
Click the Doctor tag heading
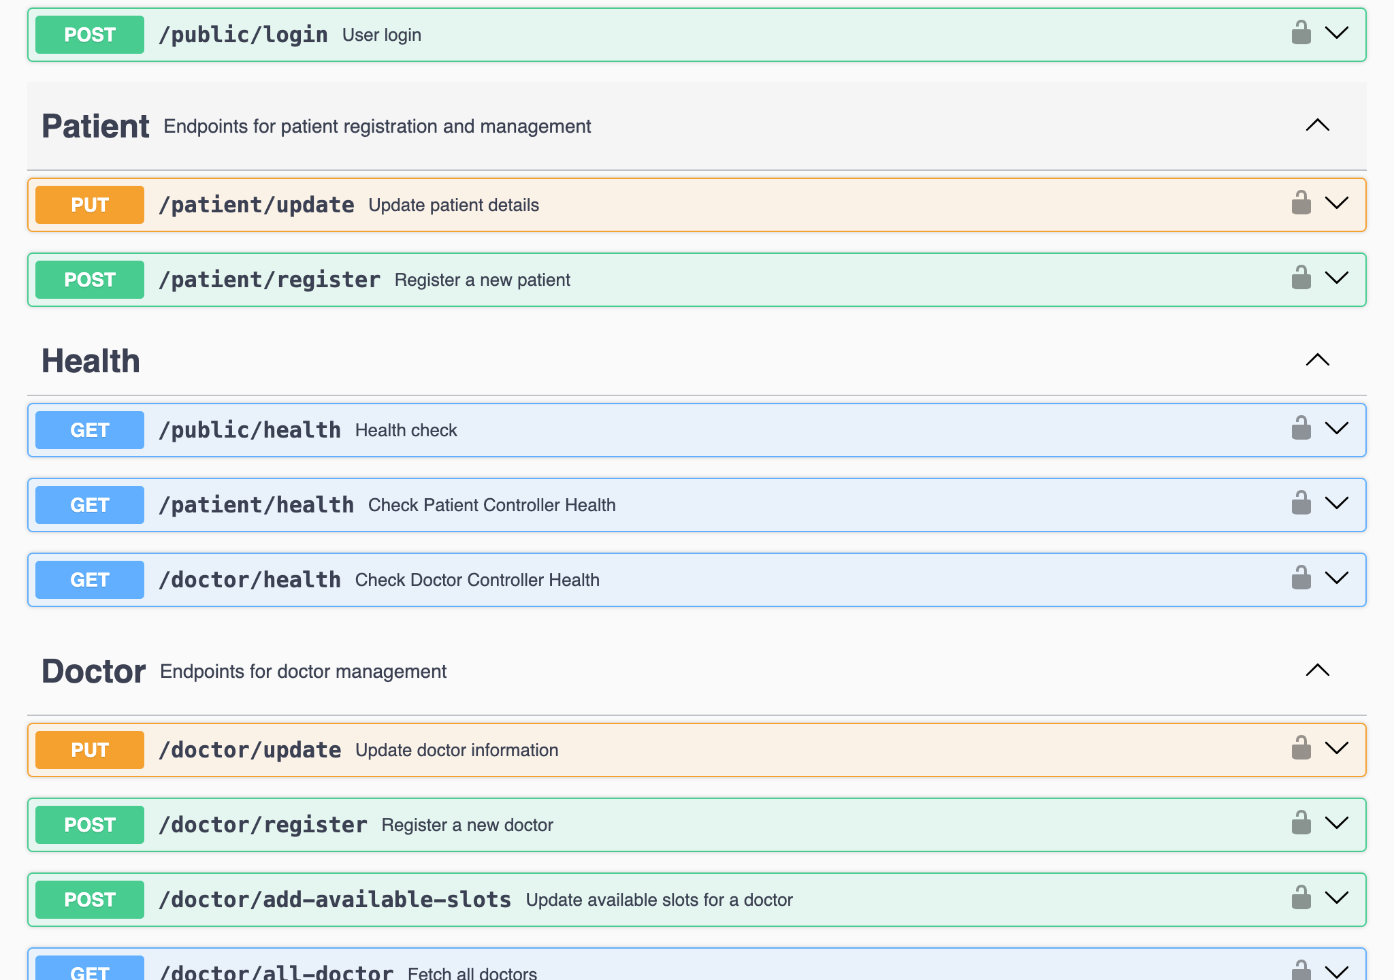point(94,672)
